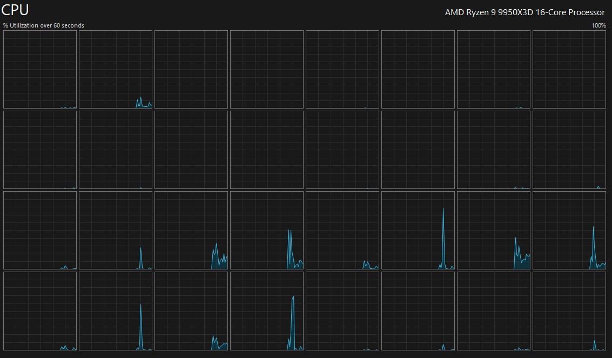The height and width of the screenshot is (358, 612).
Task: Select the third-row, seventh-column core graph
Action: tap(494, 230)
